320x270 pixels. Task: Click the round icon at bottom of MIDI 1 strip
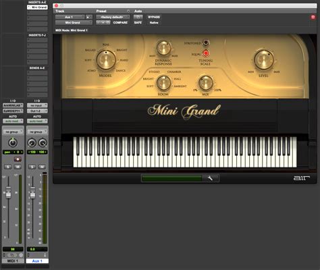pos(21,255)
